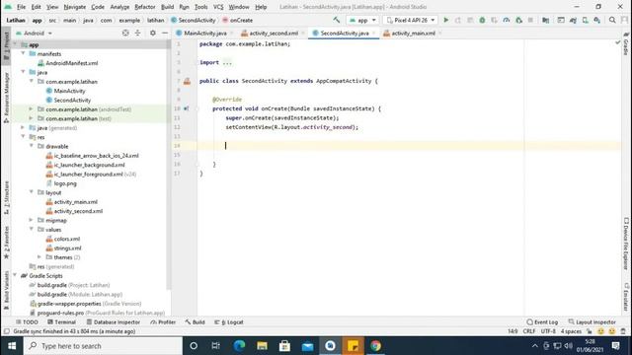Collapse the Gradle Scripts node
This screenshot has height=355, width=632.
15,276
